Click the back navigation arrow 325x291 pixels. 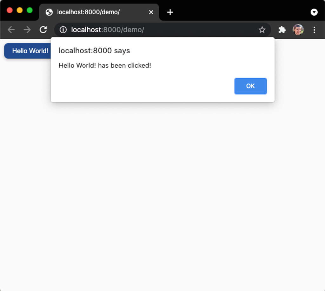click(x=11, y=30)
